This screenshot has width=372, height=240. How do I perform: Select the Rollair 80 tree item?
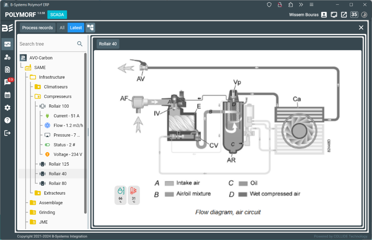[58, 183]
